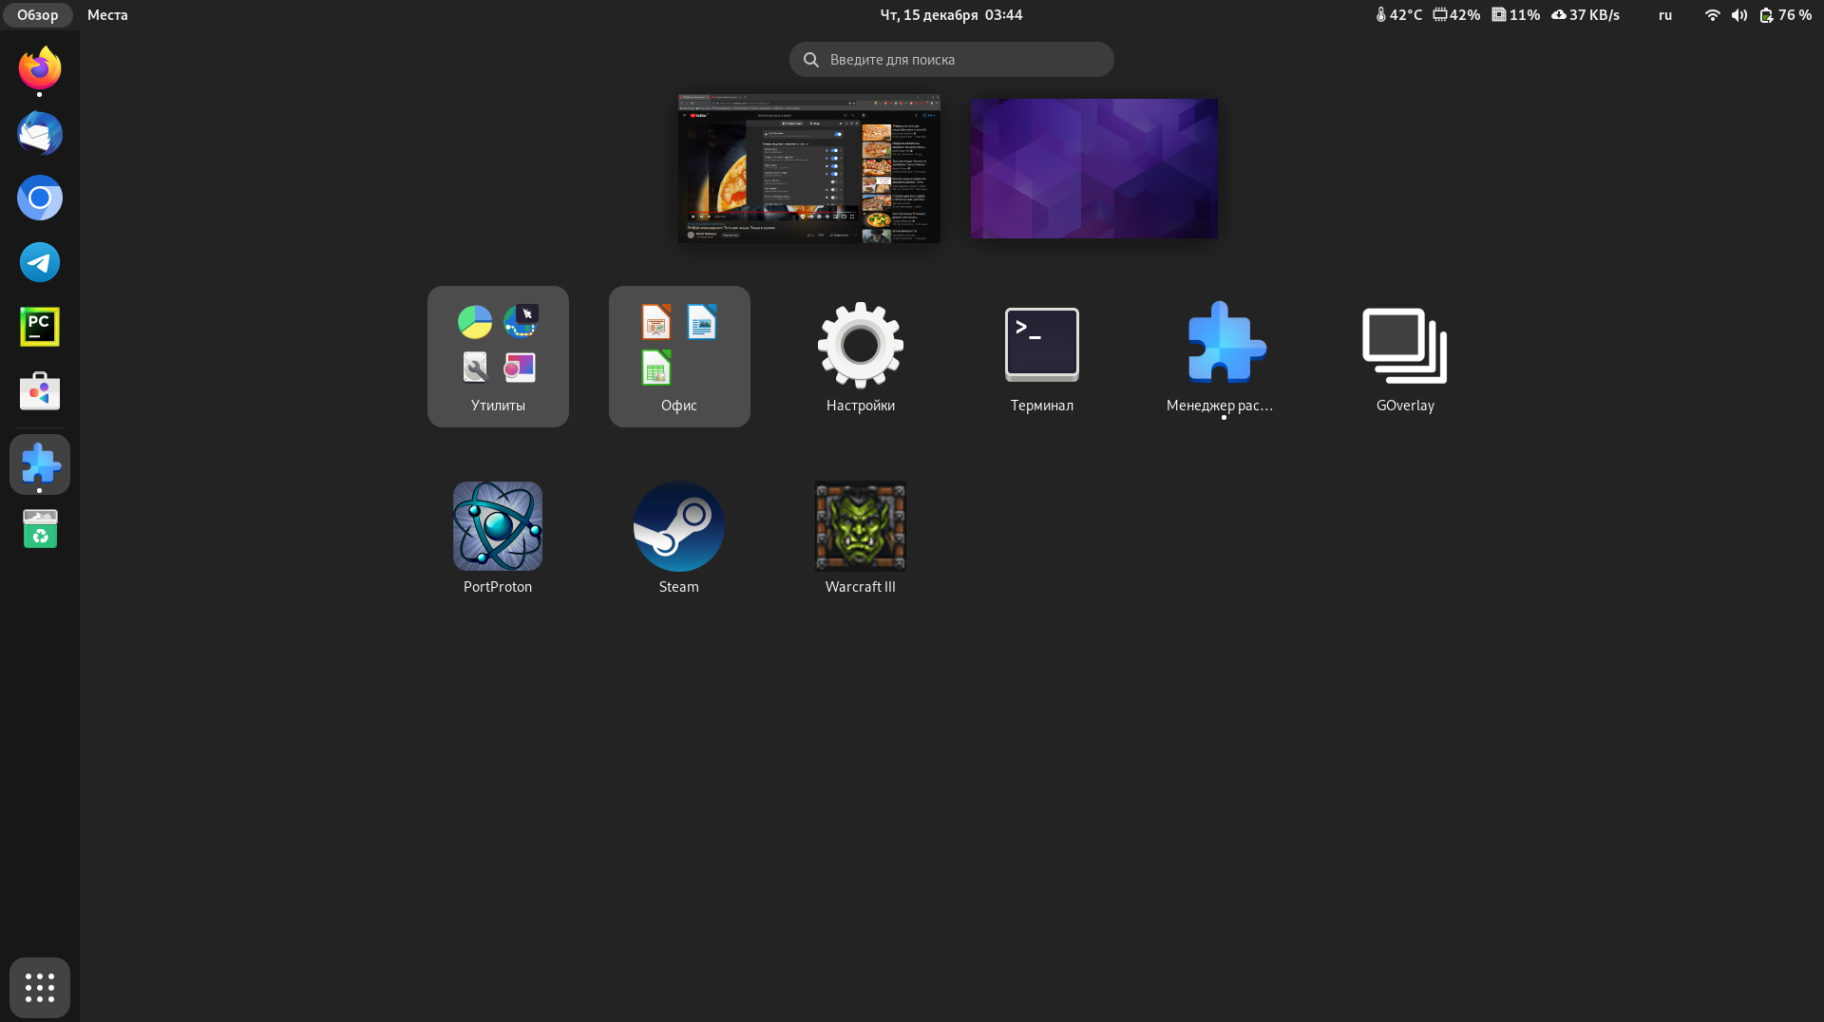Open Chromium browser from the dock

(40, 198)
